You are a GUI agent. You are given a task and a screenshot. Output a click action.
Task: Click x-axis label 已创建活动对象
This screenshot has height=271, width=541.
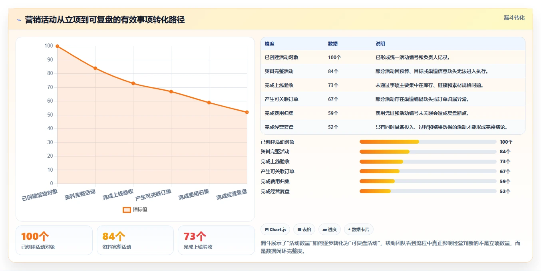(40, 195)
